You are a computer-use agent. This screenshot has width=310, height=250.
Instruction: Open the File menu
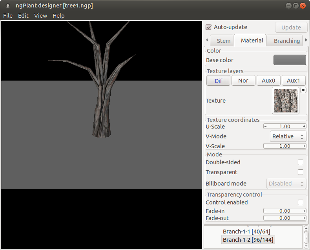pos(8,16)
